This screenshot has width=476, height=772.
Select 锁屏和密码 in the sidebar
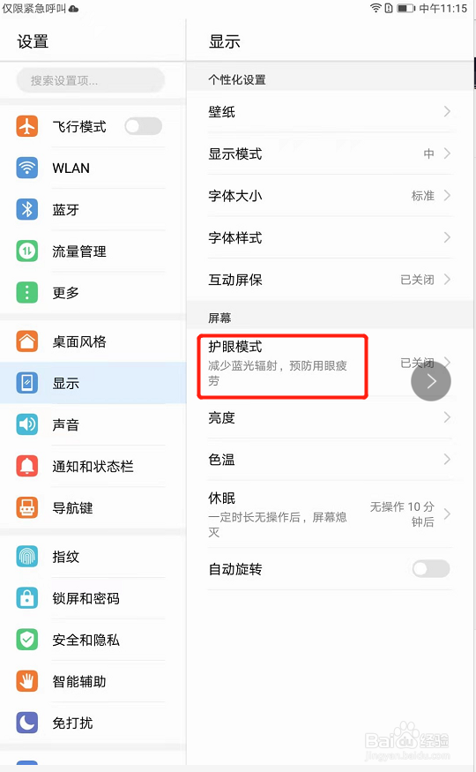click(93, 598)
